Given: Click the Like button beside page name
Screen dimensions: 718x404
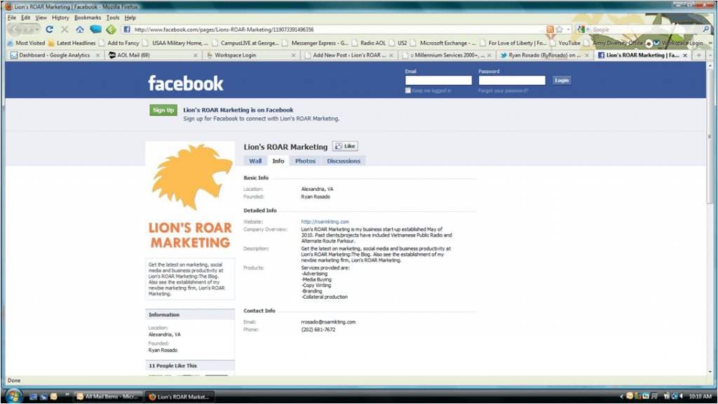Looking at the screenshot, I should 344,146.
